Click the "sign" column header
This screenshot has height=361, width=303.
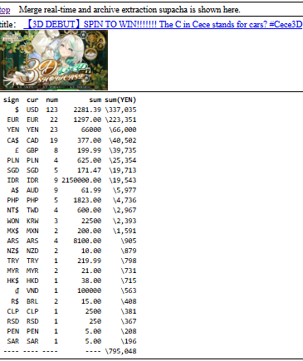coord(11,100)
